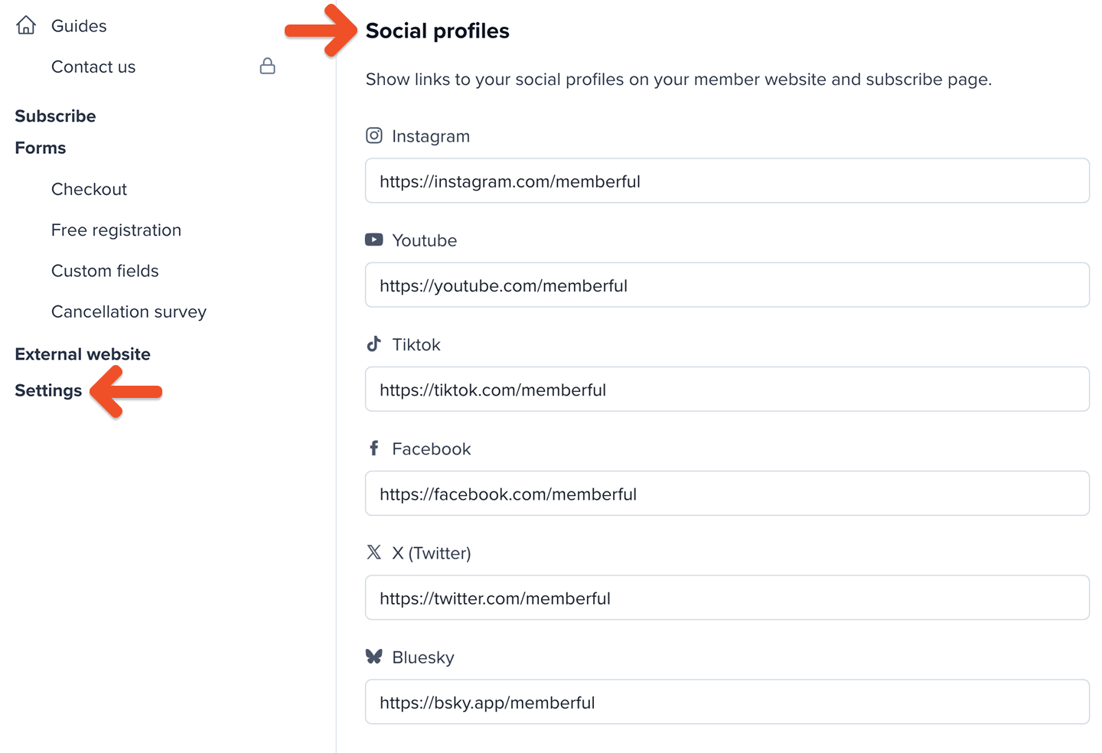The height and width of the screenshot is (753, 1102).
Task: Open the Settings section
Action: 48,390
